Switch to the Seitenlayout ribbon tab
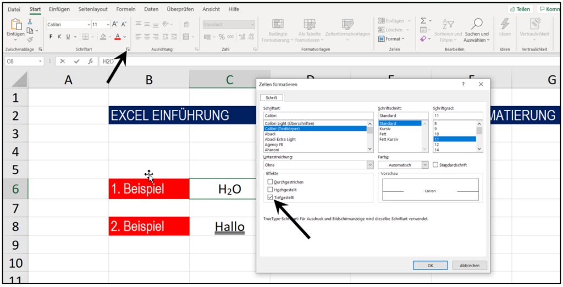Image resolution: width=563 pixels, height=287 pixels. pyautogui.click(x=93, y=9)
